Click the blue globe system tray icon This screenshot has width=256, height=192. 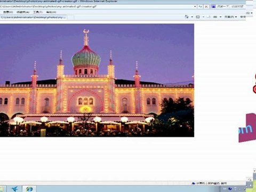pyautogui.click(x=230, y=189)
